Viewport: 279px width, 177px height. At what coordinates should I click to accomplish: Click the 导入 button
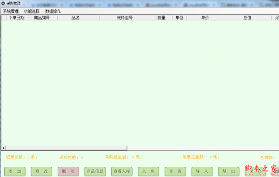[x=202, y=171]
